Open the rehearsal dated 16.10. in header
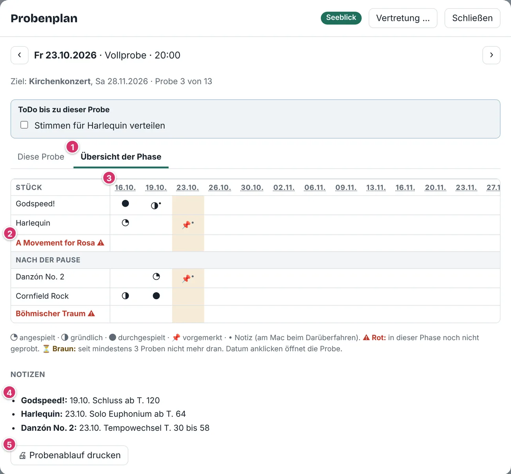 125,187
